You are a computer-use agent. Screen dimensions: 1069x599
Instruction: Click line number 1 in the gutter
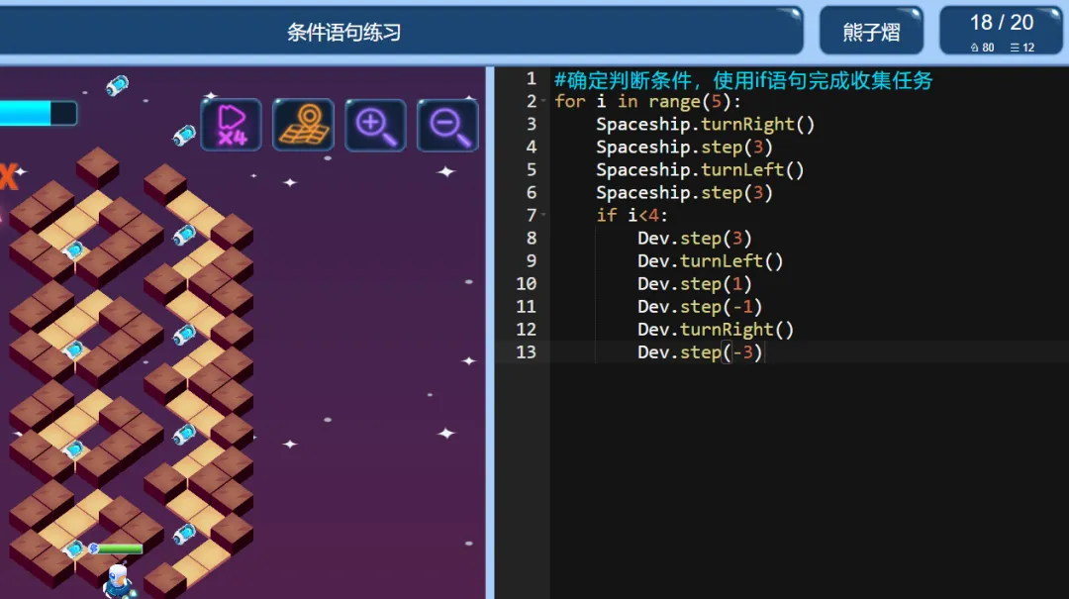(532, 79)
